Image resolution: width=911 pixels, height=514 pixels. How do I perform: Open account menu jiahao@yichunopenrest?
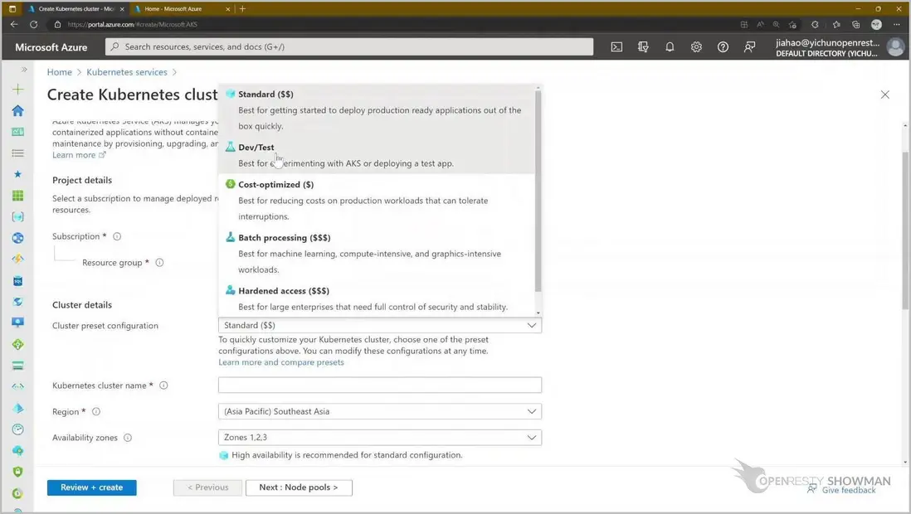click(x=840, y=47)
